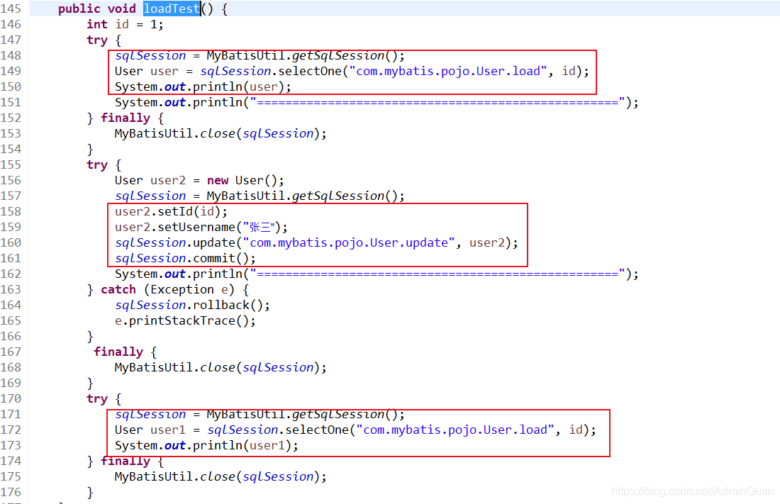The width and height of the screenshot is (780, 504).
Task: Click "com.mybatis.pojo.User.load" string on line 172
Action: pyautogui.click(x=455, y=430)
